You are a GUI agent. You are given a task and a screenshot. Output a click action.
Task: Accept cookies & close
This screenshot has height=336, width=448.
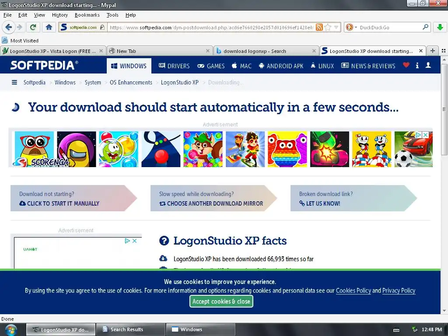221,301
